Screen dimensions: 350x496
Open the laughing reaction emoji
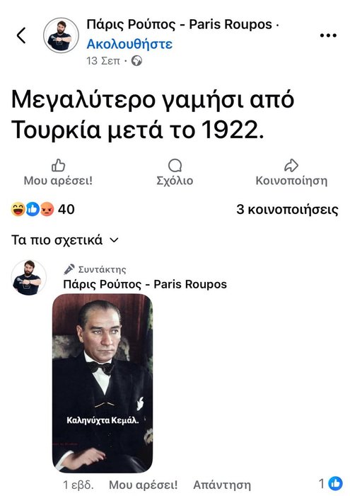pyautogui.click(x=18, y=209)
